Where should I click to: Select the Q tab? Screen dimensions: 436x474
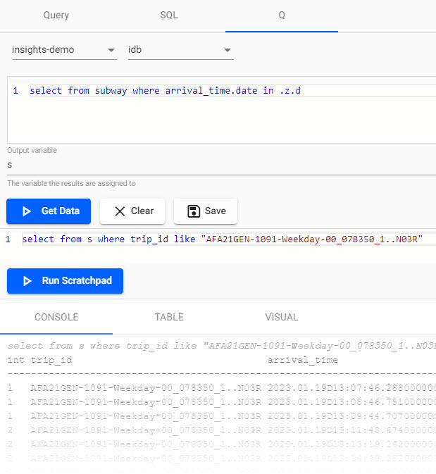[282, 15]
